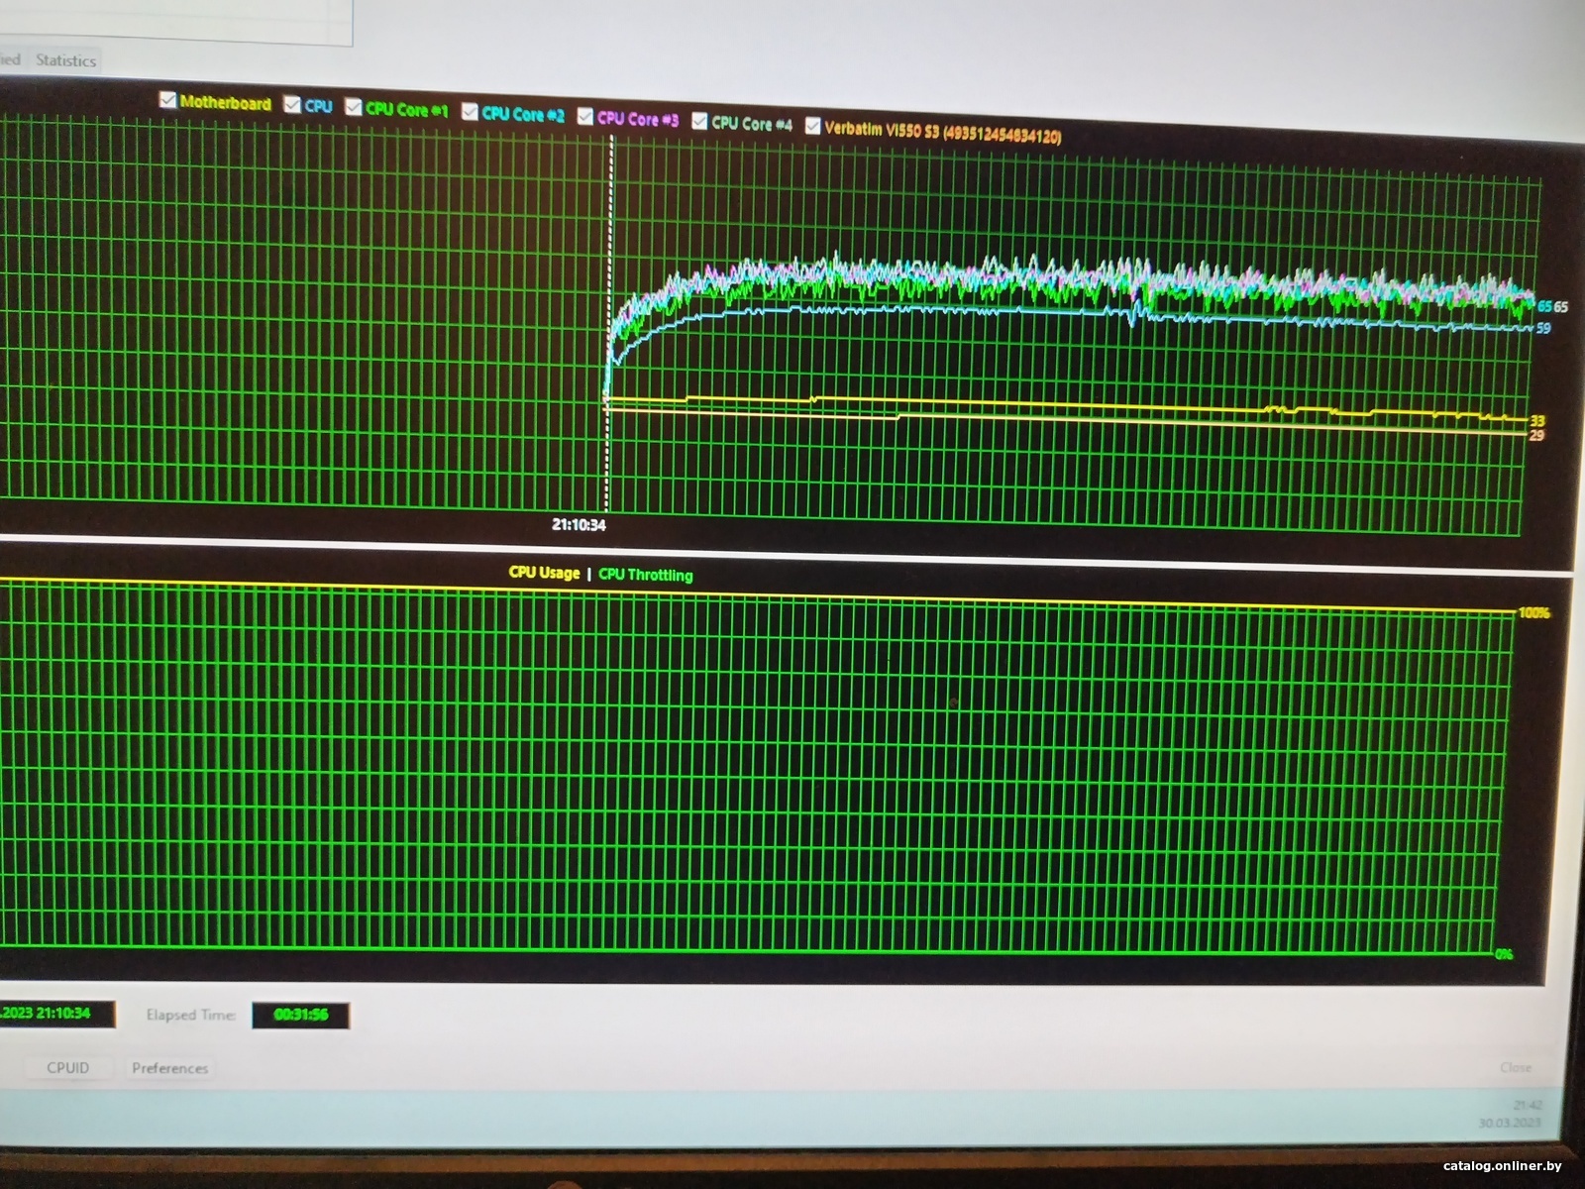Click the 0% usage axis label
The width and height of the screenshot is (1585, 1189).
pyautogui.click(x=1504, y=954)
